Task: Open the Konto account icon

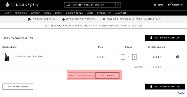Action: point(155,5)
